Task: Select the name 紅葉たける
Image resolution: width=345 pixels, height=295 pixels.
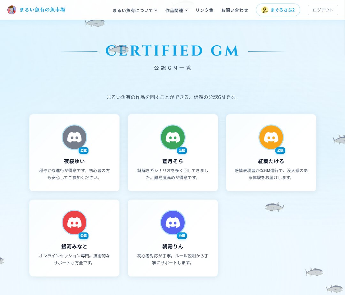Action: pos(271,161)
